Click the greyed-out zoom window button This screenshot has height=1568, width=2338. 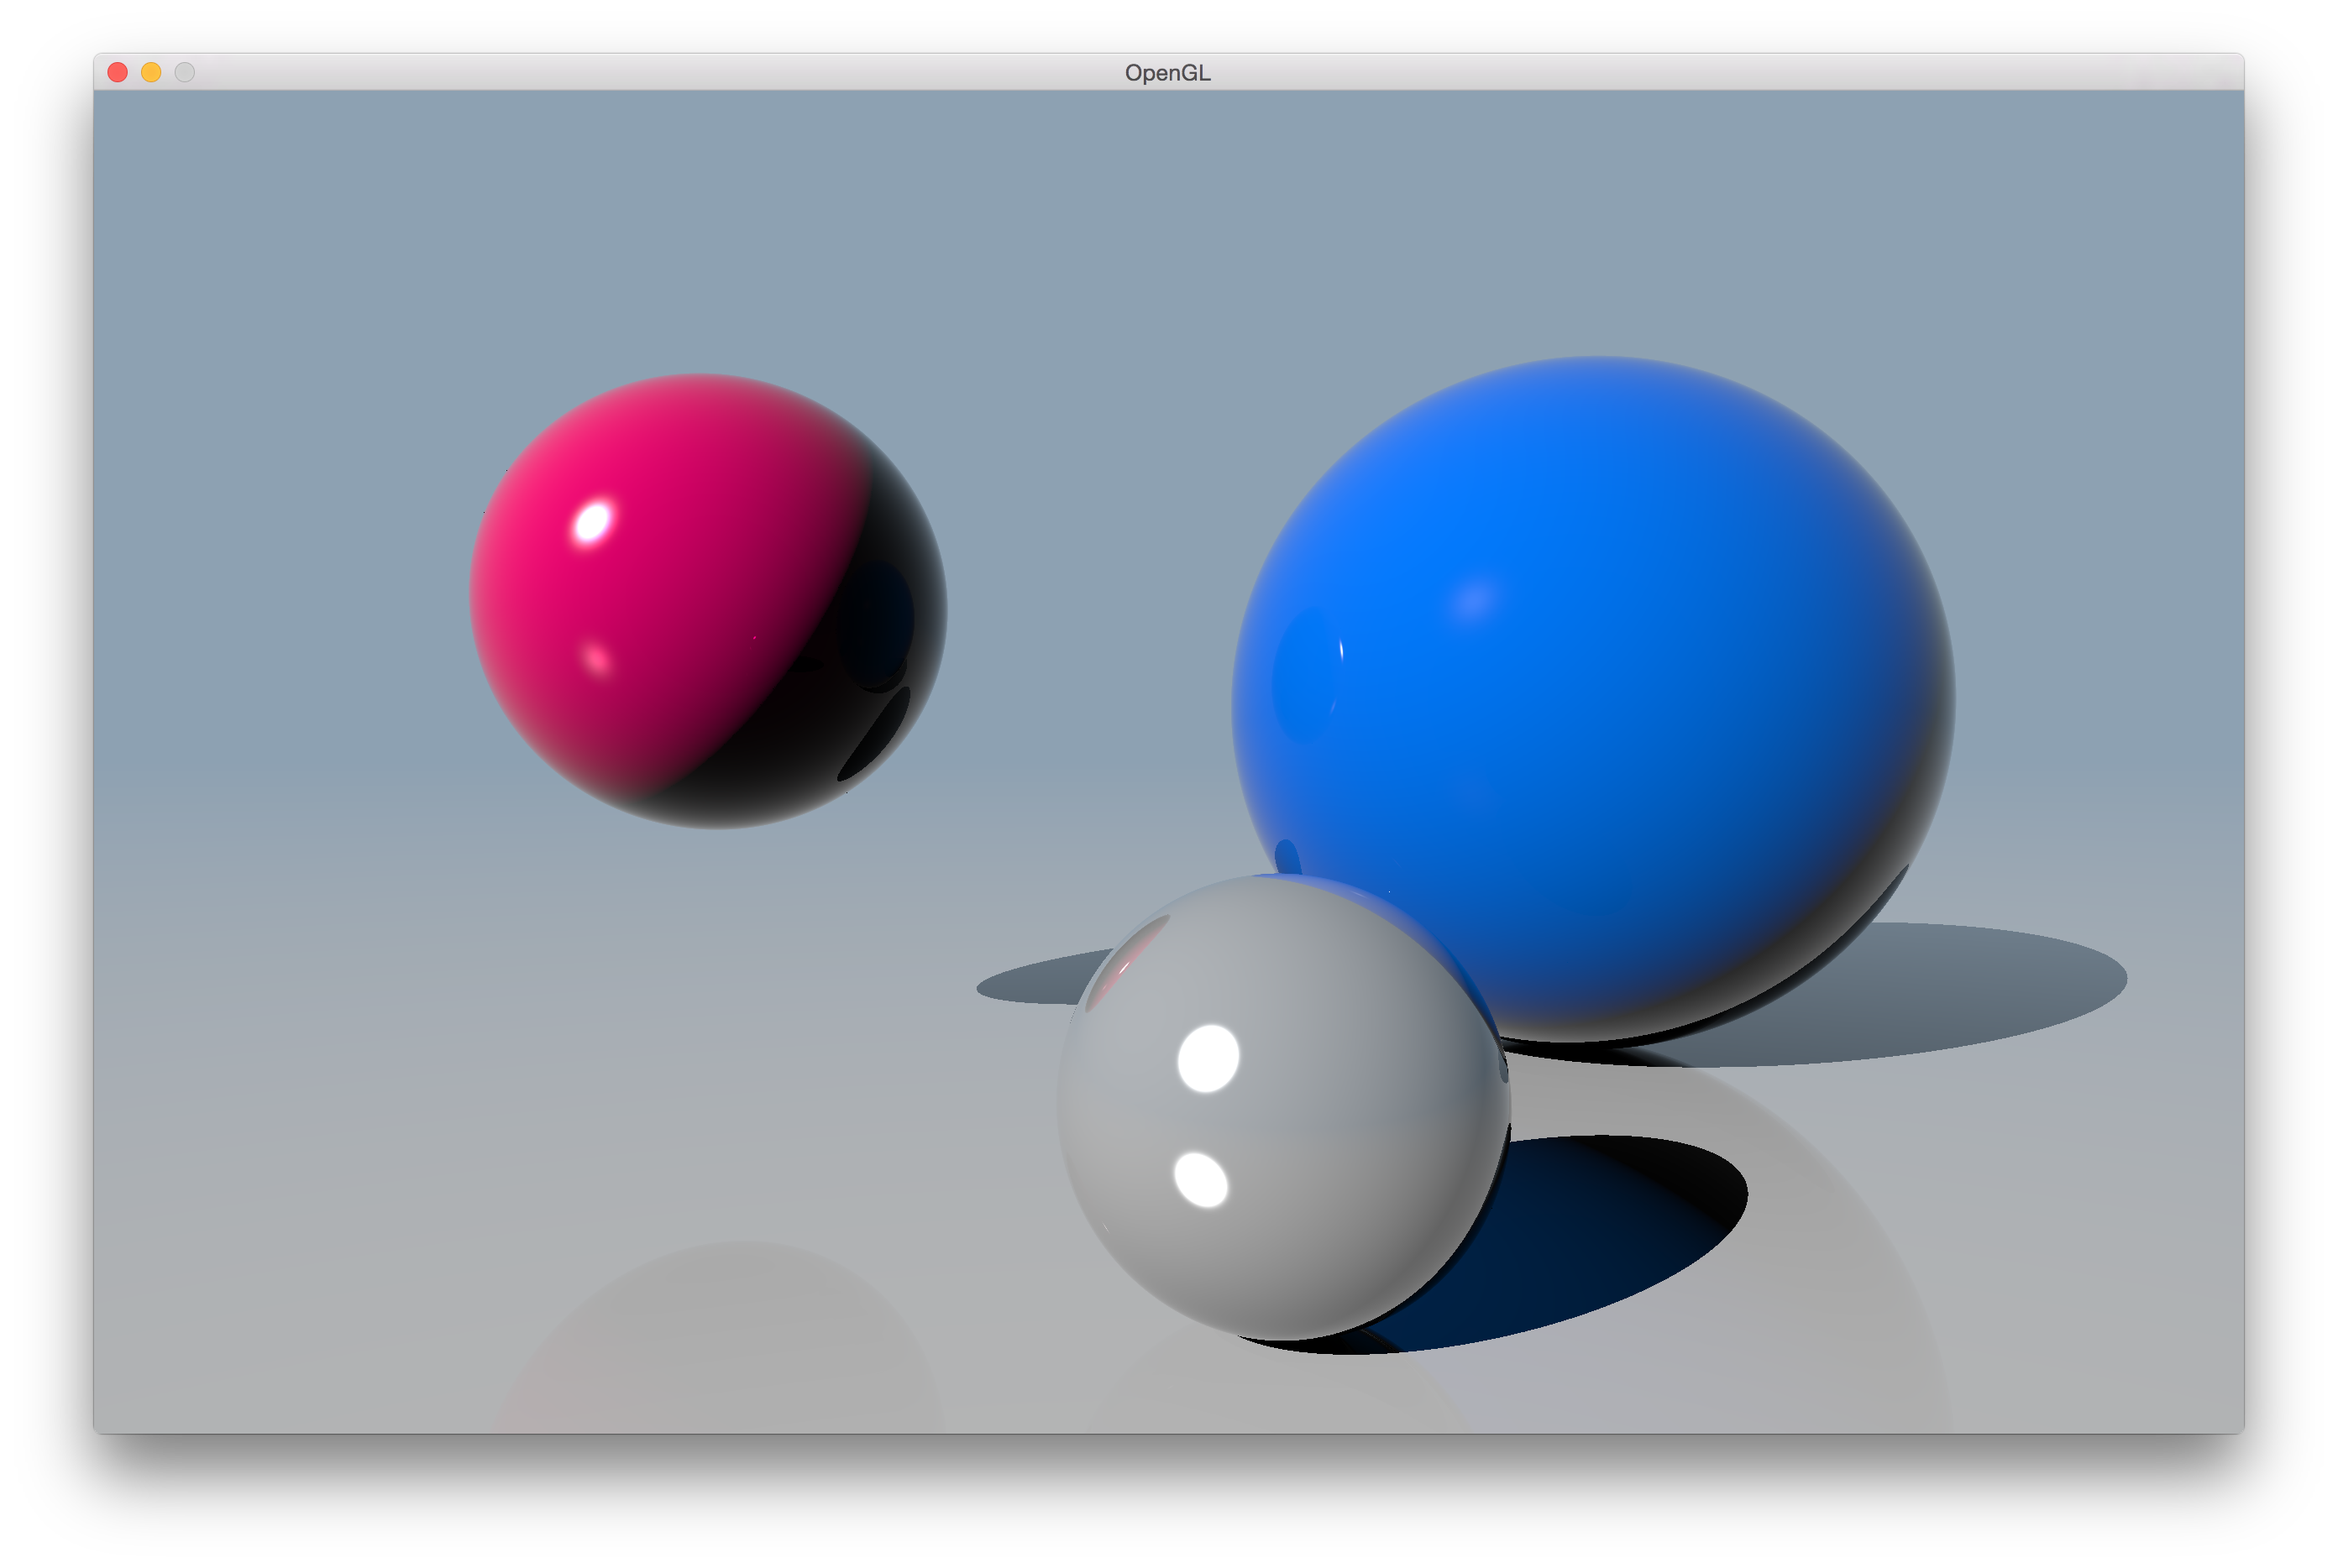click(x=185, y=72)
